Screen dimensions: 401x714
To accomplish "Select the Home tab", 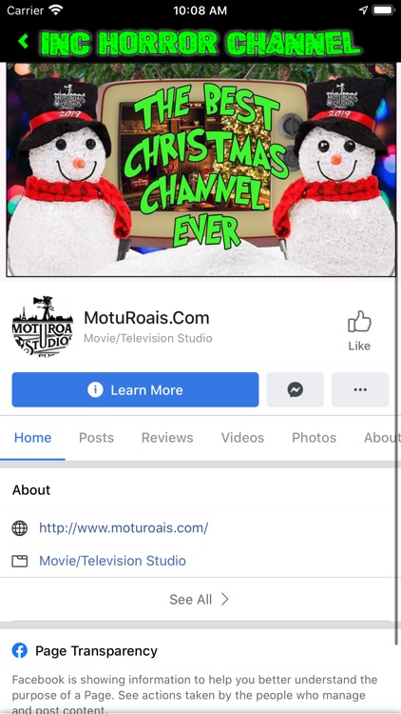I will coord(32,438).
